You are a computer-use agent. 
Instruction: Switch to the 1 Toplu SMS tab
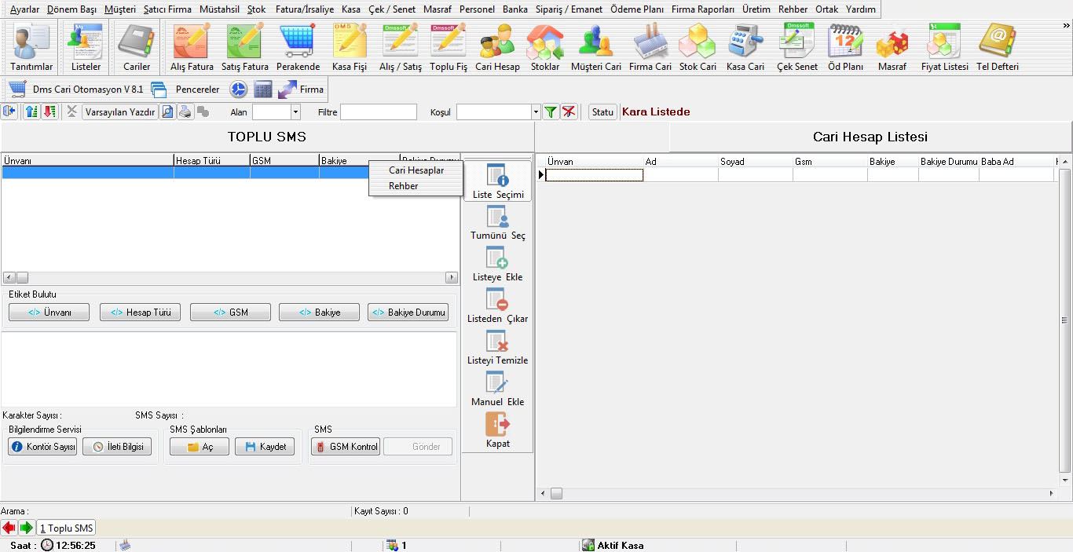coord(67,528)
